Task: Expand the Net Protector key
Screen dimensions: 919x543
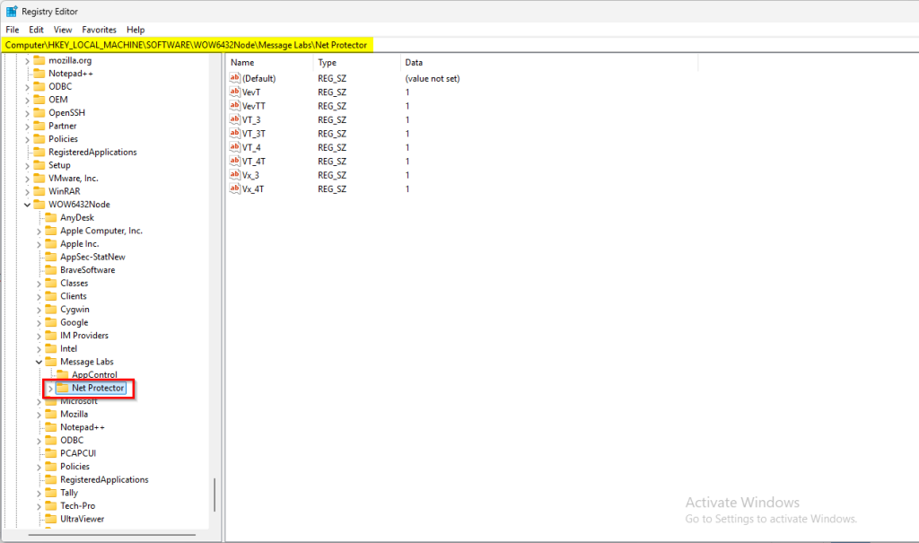Action: click(50, 388)
